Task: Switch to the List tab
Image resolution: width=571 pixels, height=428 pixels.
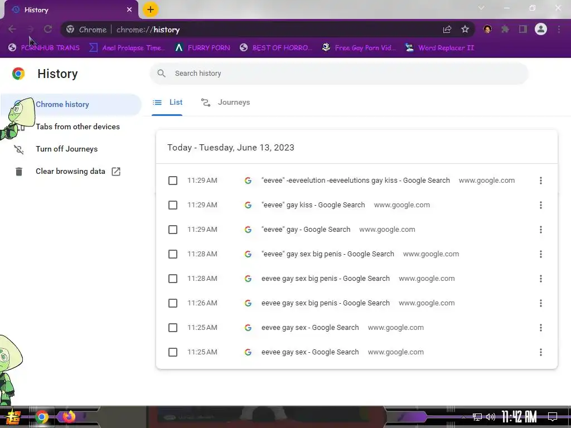Action: (167, 103)
